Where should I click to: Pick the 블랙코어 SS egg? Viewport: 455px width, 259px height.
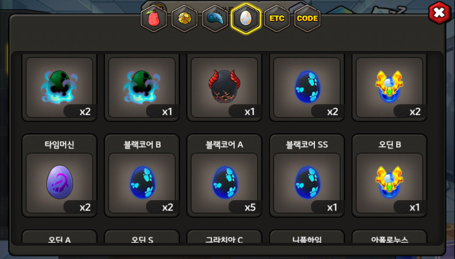click(307, 175)
